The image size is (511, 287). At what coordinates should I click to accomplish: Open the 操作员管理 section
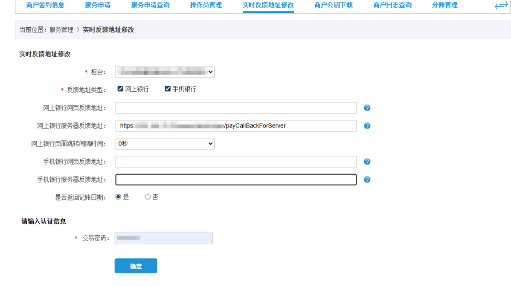(206, 5)
